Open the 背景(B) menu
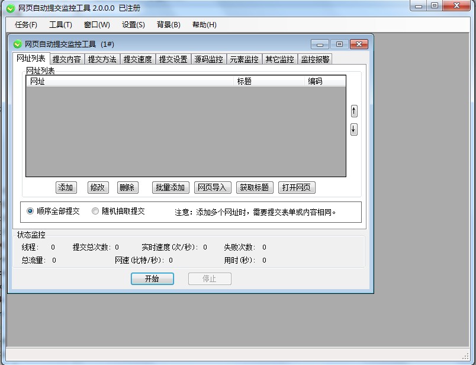The height and width of the screenshot is (365, 476). click(x=169, y=25)
